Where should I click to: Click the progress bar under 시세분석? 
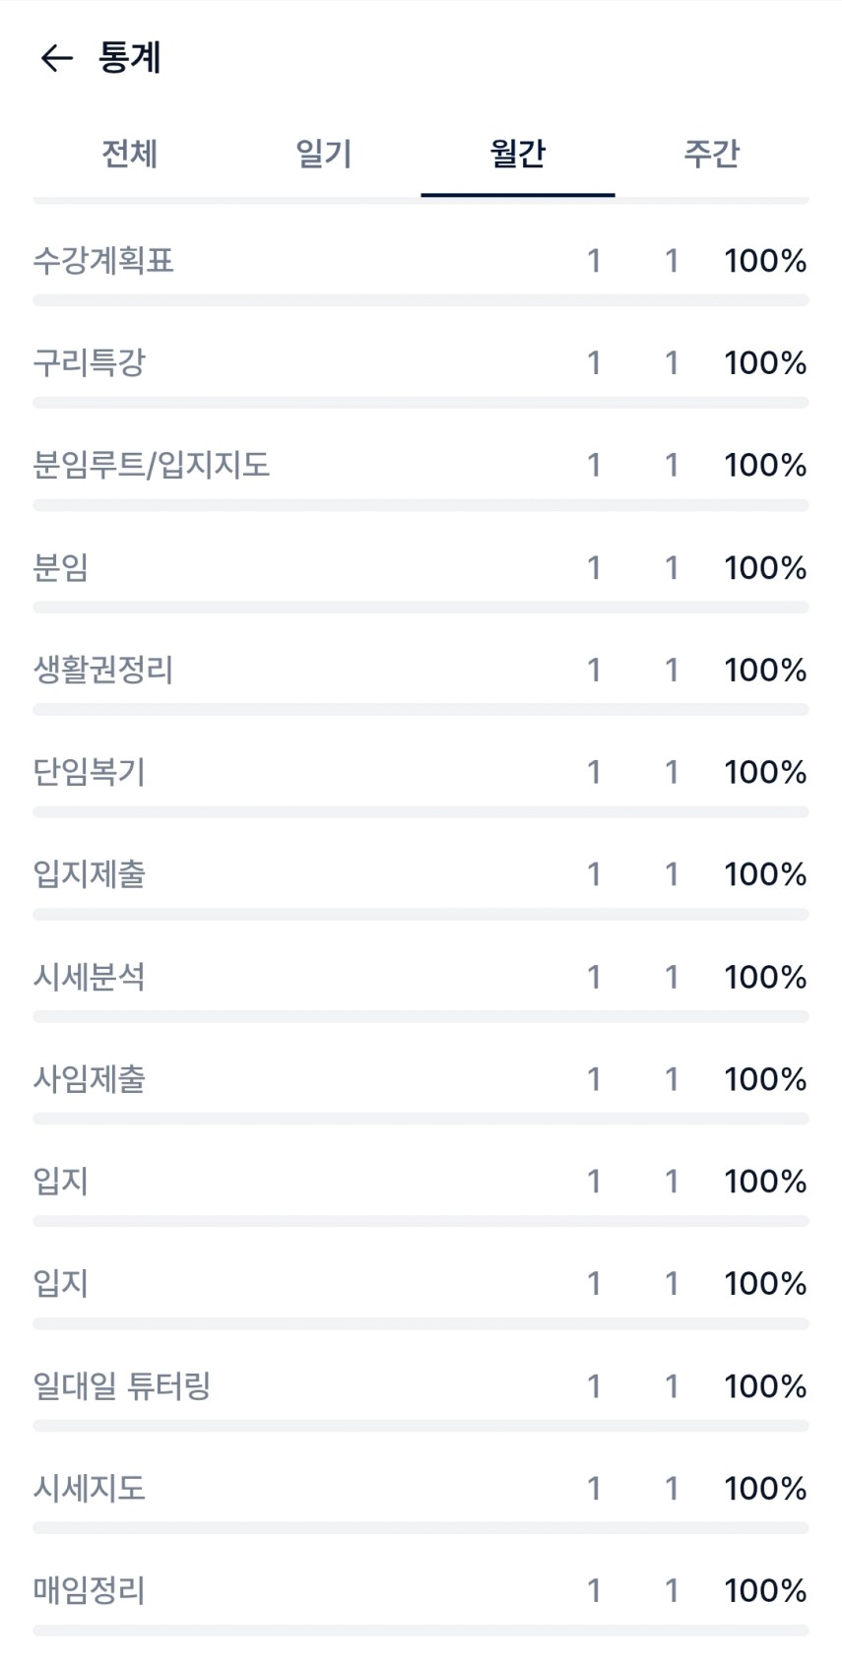point(421,1016)
